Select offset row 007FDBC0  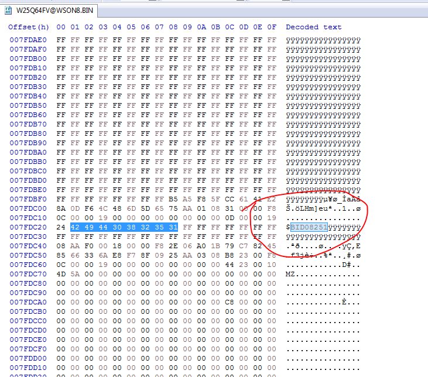(x=28, y=171)
